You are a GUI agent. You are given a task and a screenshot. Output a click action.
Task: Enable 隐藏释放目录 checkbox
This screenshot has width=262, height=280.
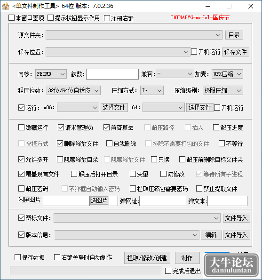60,159
